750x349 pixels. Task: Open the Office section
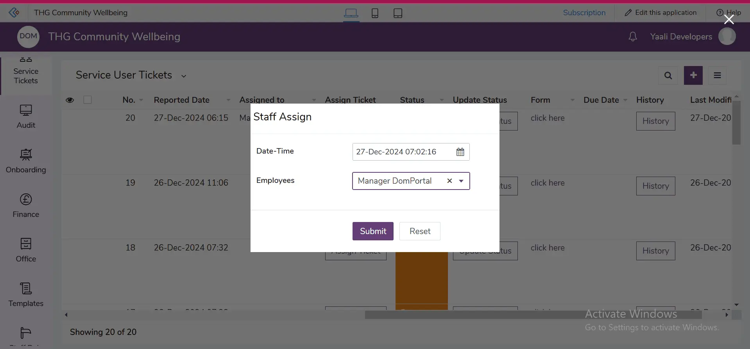tap(26, 251)
